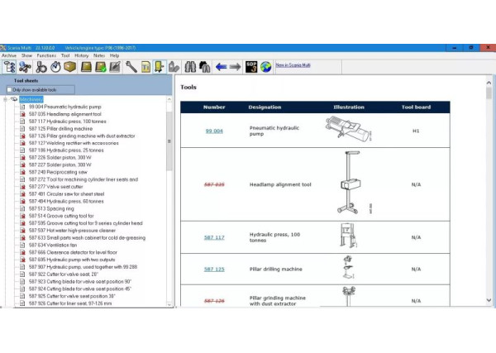Click the grey forward arrow icon

point(236,66)
